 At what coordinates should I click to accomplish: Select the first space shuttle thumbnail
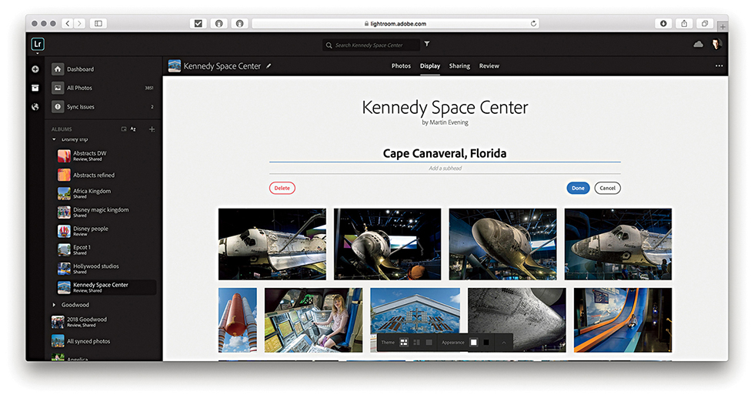pyautogui.click(x=272, y=244)
